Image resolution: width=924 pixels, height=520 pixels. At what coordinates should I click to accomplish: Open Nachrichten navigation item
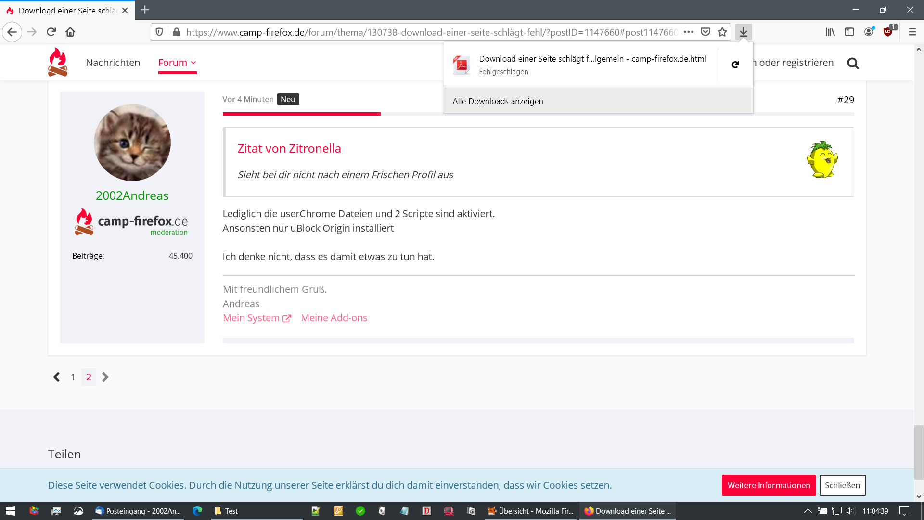(x=113, y=63)
